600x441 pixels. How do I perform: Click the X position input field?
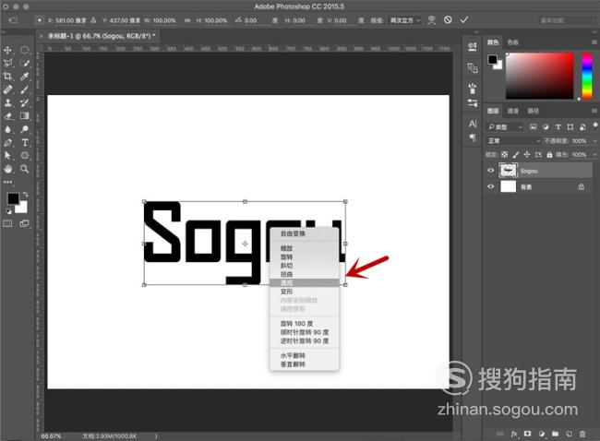pyautogui.click(x=70, y=20)
